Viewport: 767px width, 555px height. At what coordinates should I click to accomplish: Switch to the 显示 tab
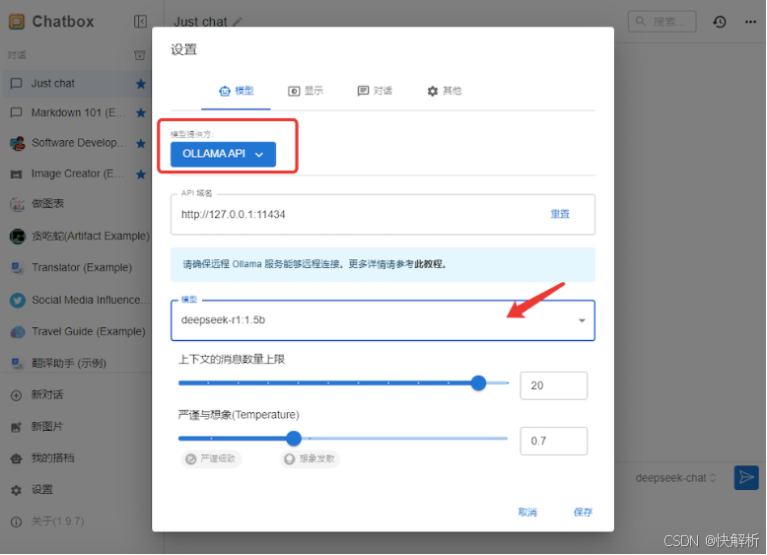306,91
